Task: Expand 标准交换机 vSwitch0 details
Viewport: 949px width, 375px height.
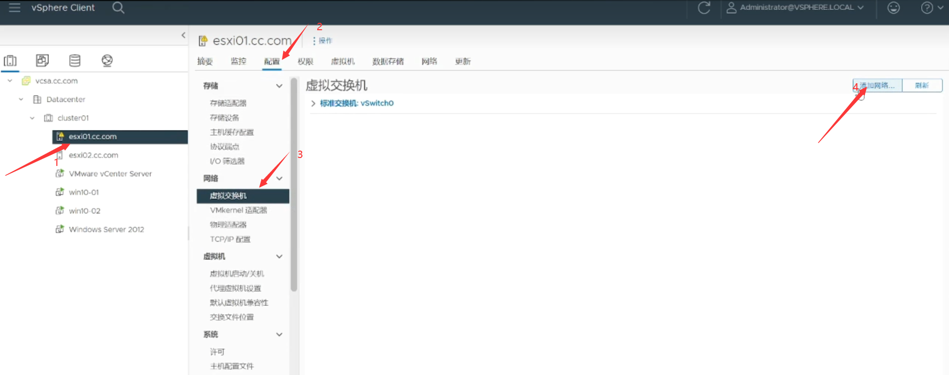Action: point(313,103)
